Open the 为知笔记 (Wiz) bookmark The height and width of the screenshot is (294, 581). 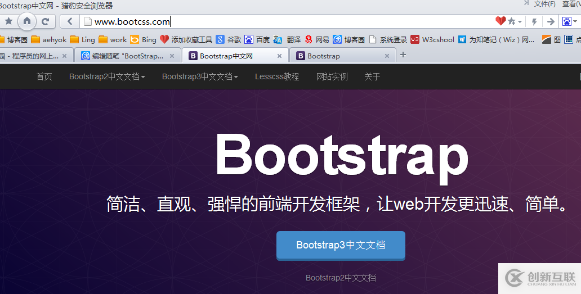pyautogui.click(x=496, y=39)
